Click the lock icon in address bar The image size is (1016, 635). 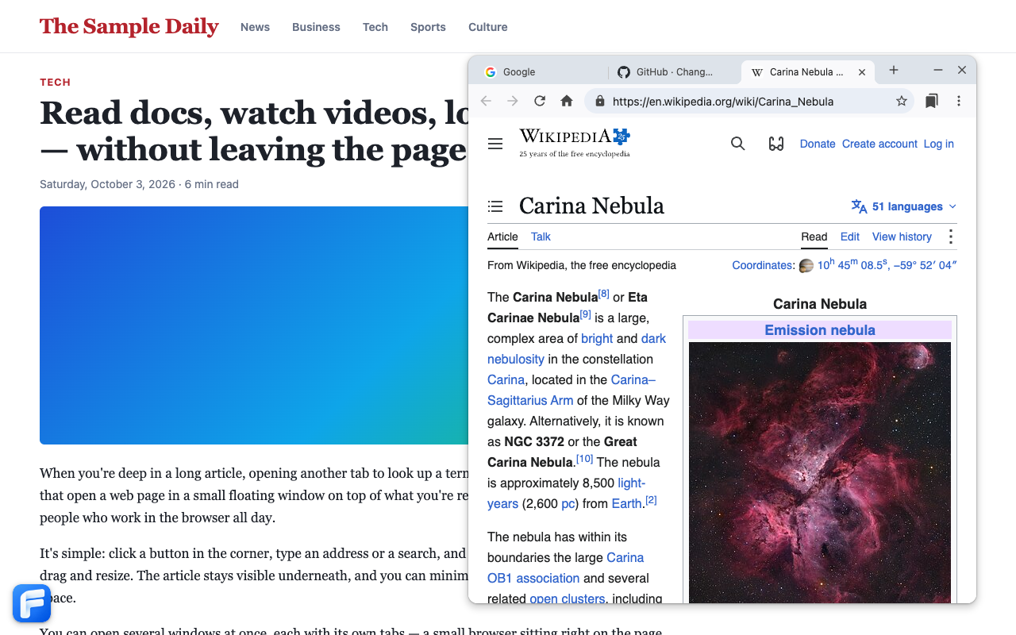600,101
